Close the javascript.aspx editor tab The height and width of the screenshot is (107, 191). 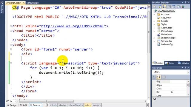24,3
